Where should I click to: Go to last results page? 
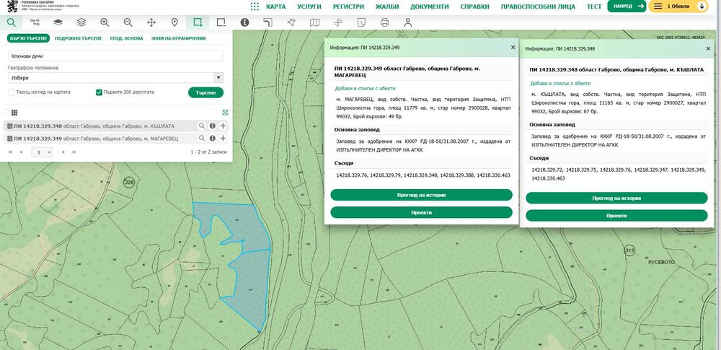(x=74, y=152)
